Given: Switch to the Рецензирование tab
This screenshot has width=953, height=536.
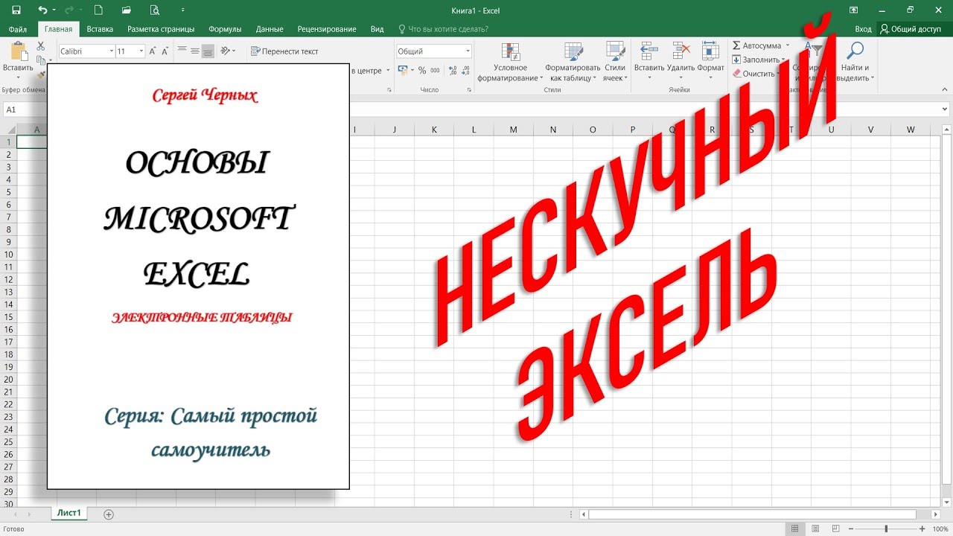Looking at the screenshot, I should click(327, 29).
